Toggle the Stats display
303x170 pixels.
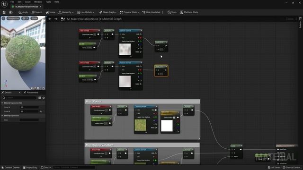172,12
